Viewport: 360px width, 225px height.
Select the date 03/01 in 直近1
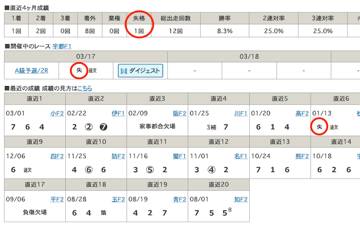click(x=15, y=114)
